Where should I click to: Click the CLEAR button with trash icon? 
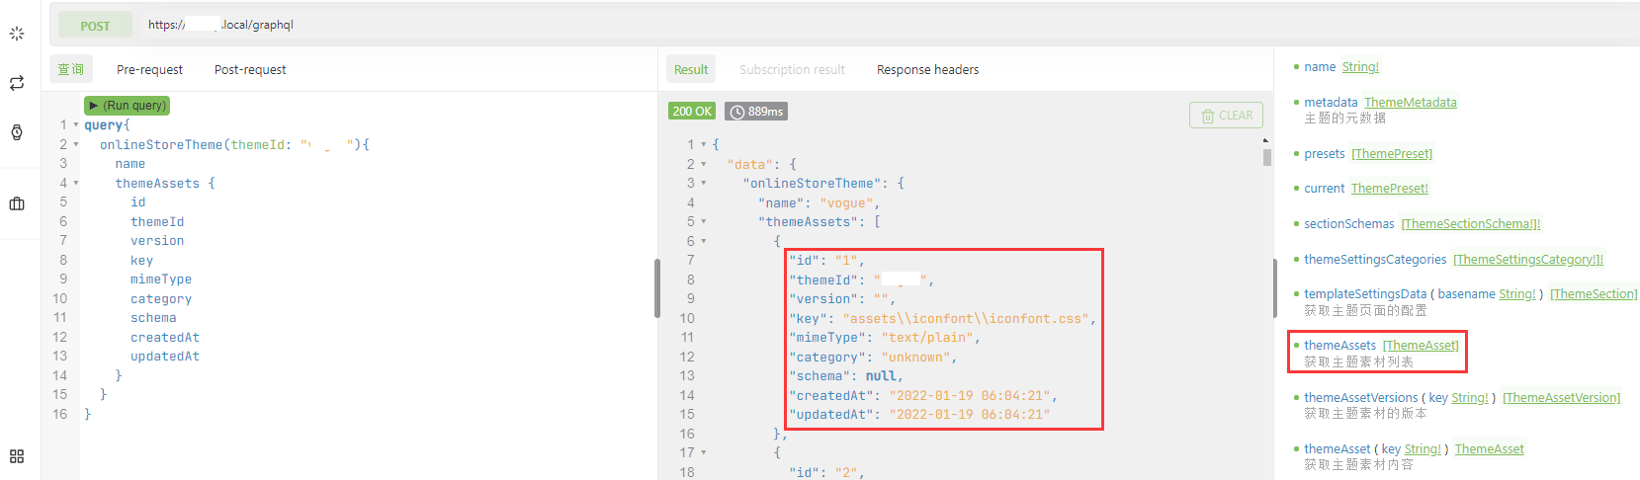pyautogui.click(x=1226, y=116)
